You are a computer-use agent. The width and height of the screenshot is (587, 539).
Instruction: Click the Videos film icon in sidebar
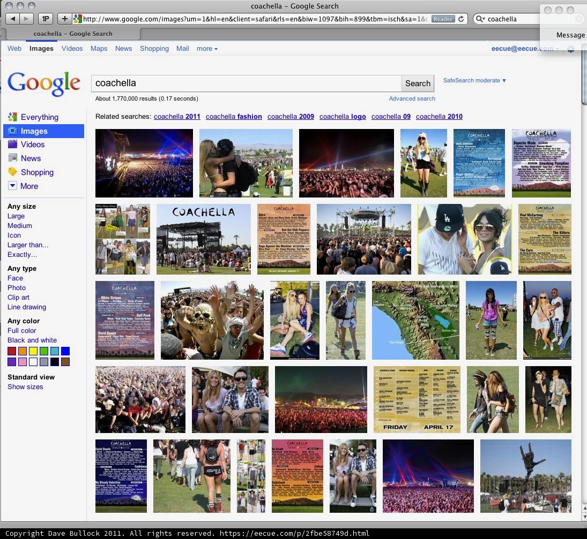pyautogui.click(x=13, y=145)
